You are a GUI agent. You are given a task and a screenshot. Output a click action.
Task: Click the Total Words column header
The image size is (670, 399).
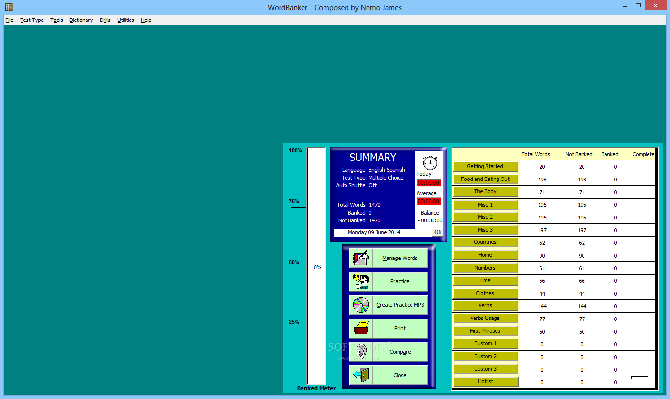point(542,154)
